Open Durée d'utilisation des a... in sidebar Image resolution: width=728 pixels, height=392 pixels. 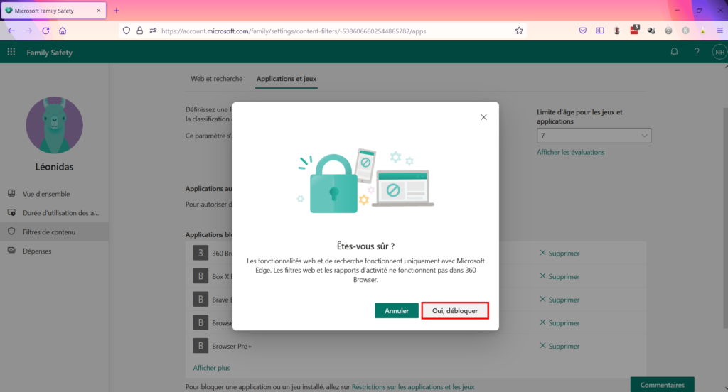pyautogui.click(x=54, y=213)
